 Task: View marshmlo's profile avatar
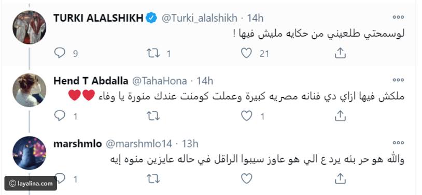[30, 153]
